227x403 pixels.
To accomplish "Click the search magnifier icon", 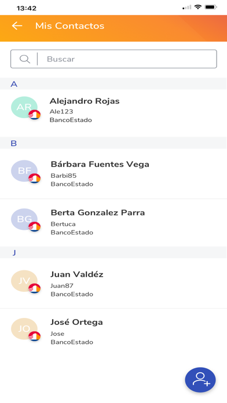I will 25,59.
